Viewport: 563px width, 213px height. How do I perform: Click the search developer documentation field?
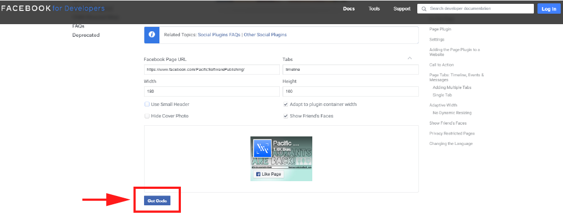pyautogui.click(x=476, y=9)
